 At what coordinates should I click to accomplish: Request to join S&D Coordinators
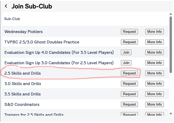point(129,105)
